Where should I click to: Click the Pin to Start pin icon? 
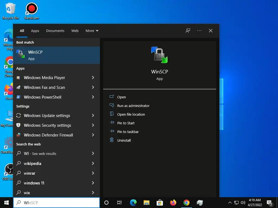point(112,123)
